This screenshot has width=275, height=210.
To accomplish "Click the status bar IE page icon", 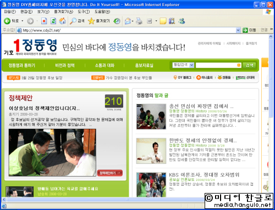I will [4, 206].
